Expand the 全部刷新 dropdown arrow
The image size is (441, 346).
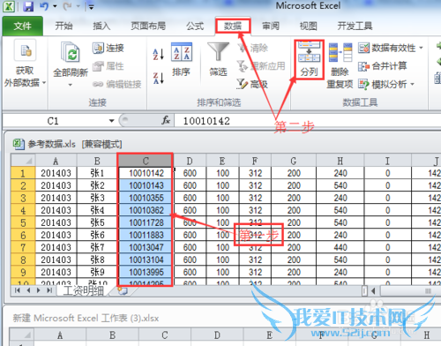[71, 85]
